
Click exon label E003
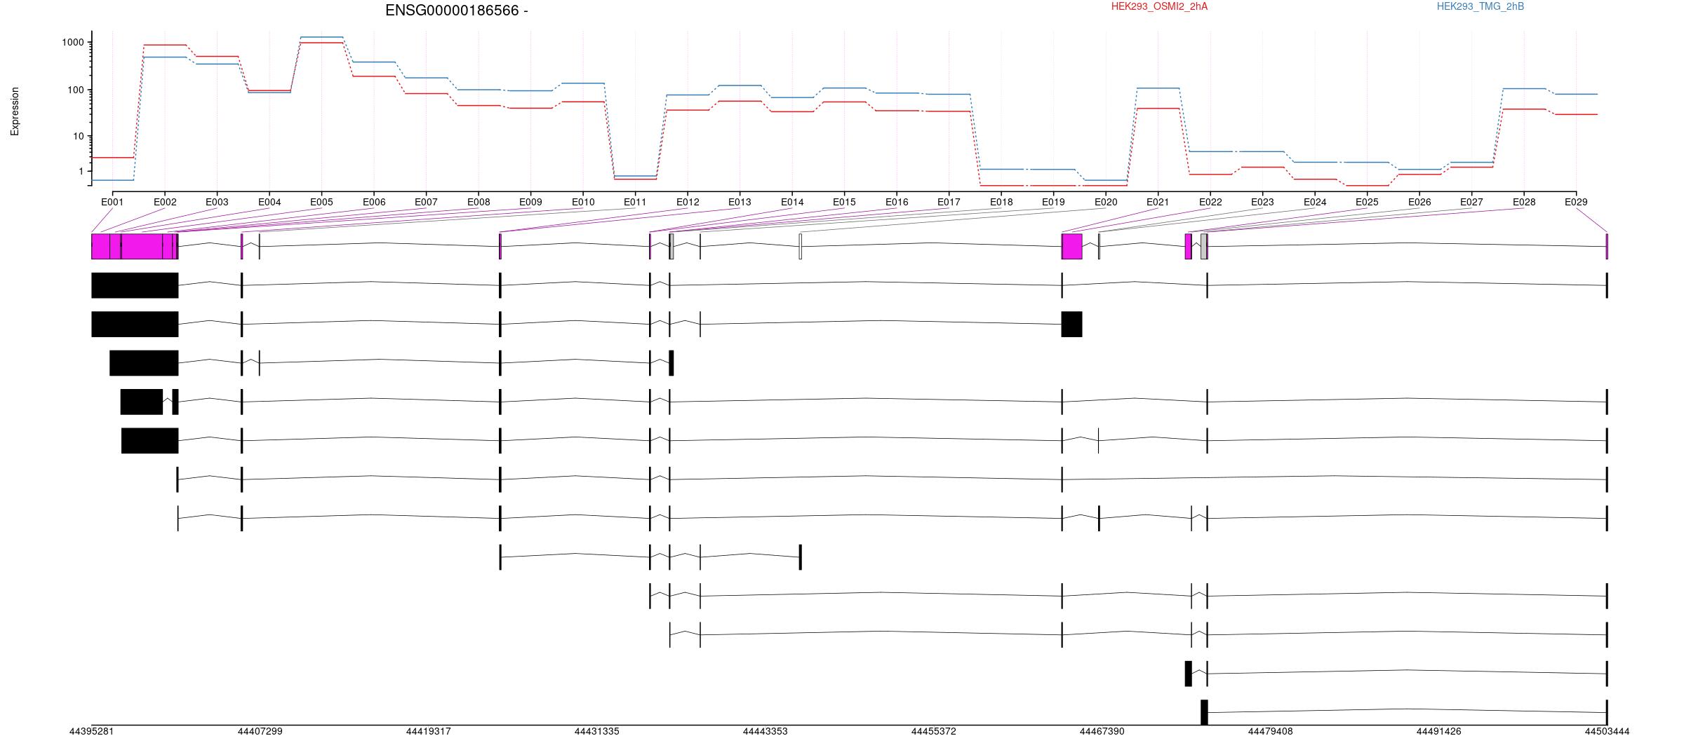point(217,203)
